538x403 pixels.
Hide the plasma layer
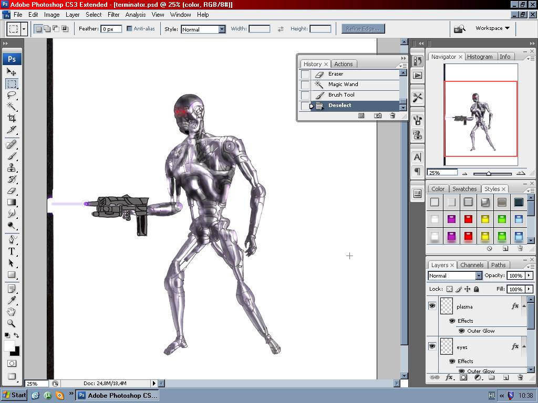click(432, 306)
